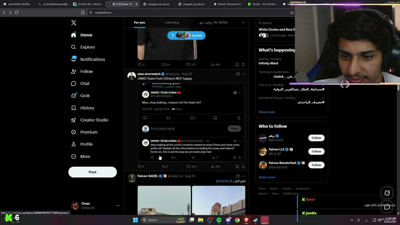This screenshot has width=400, height=225.
Task: Open the Windows Start menu
Action: click(x=135, y=220)
